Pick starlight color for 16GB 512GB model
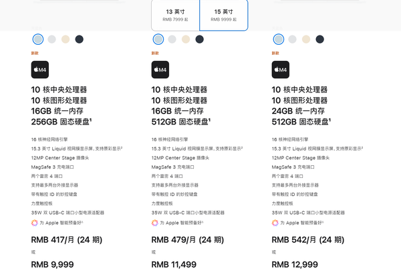Viewport: 401px width, 271px height. pos(186,39)
